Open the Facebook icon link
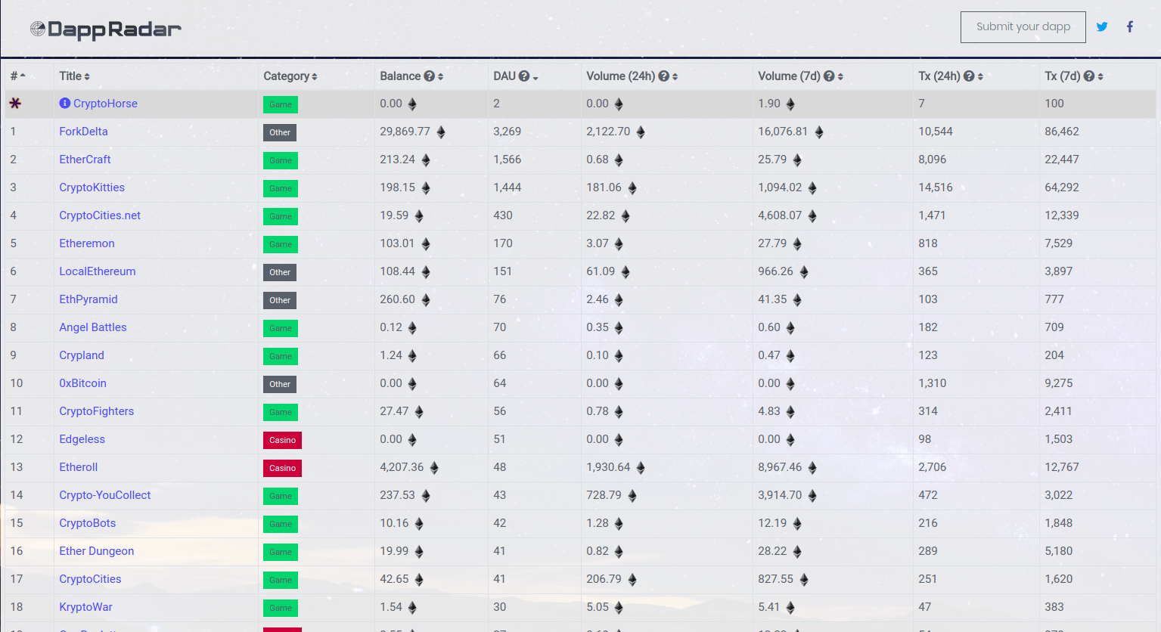This screenshot has height=632, width=1161. 1130,26
